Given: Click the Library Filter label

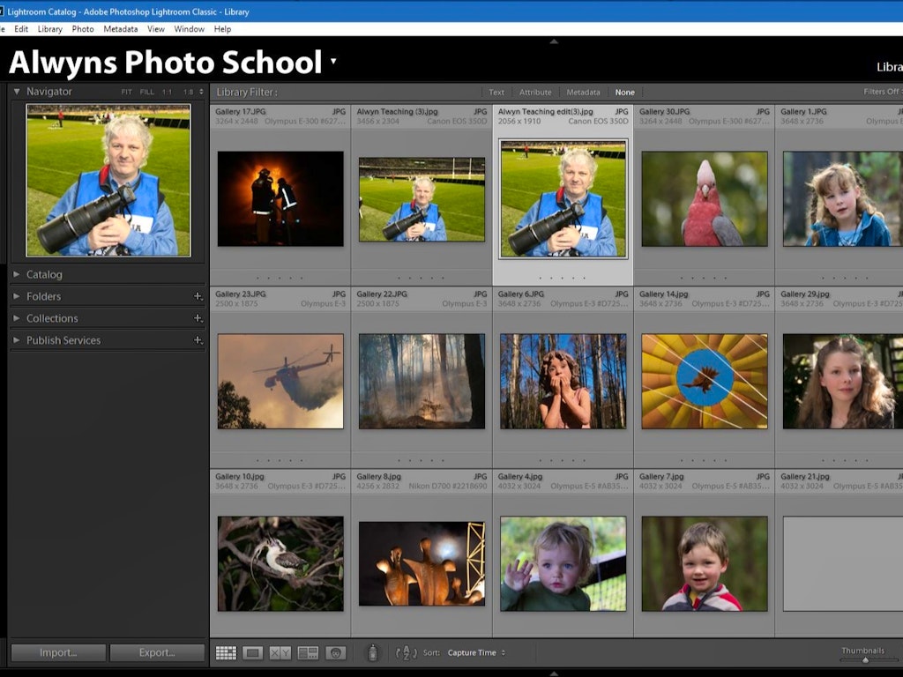Looking at the screenshot, I should [247, 92].
